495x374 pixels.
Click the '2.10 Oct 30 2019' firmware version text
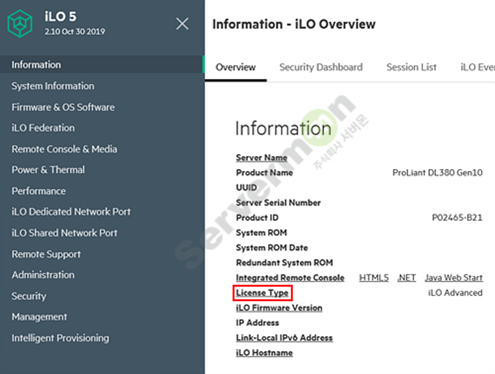pos(75,32)
